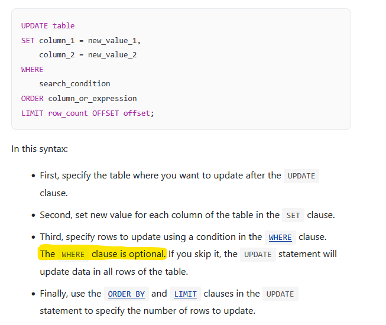Viewport: 386px width, 325px height.
Task: Click the highlighted "clause is optional" text
Action: click(x=128, y=254)
